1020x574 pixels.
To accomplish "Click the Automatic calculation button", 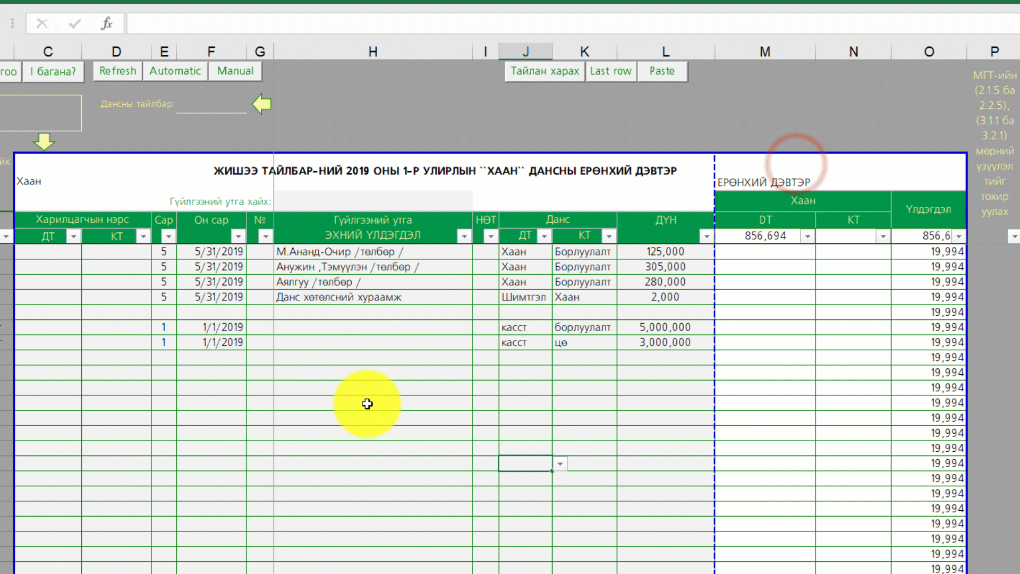I will pos(175,71).
